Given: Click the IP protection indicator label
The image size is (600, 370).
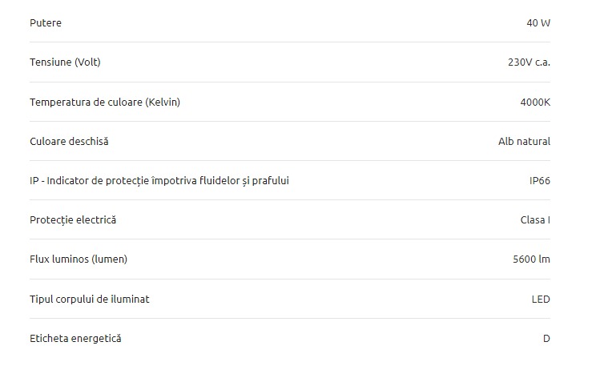Looking at the screenshot, I should pos(159,181).
